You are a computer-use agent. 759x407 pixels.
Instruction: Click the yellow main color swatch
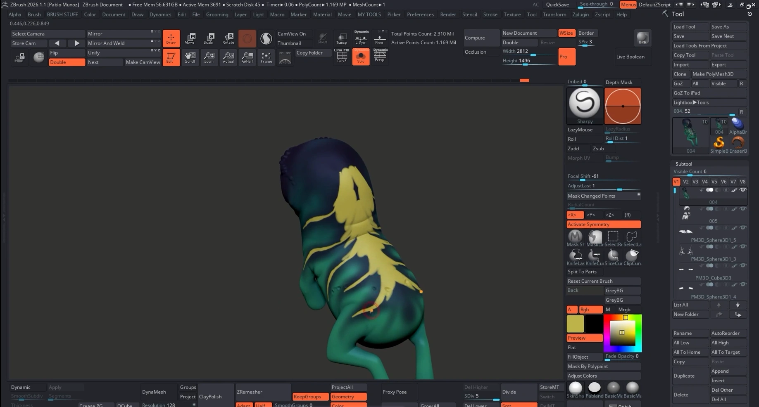click(575, 324)
